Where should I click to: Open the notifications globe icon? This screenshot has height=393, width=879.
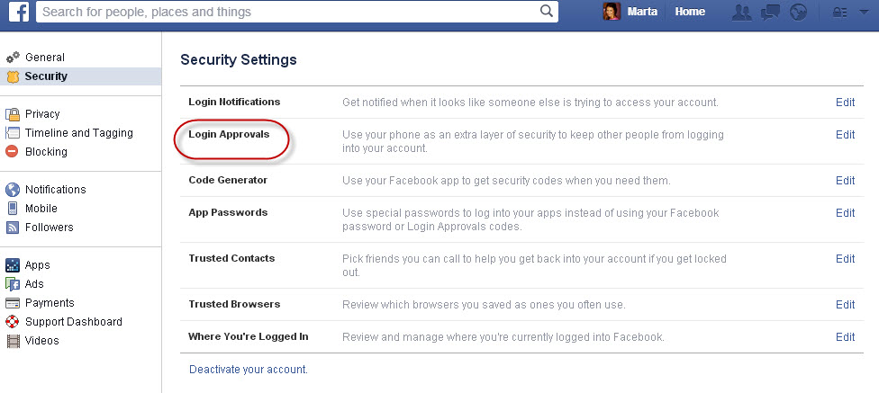point(798,12)
